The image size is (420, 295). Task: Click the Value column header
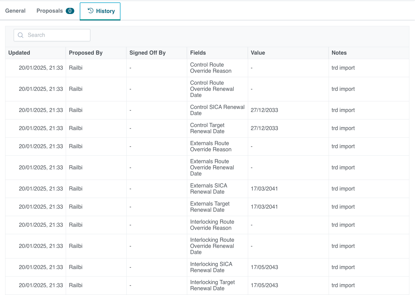pos(258,53)
